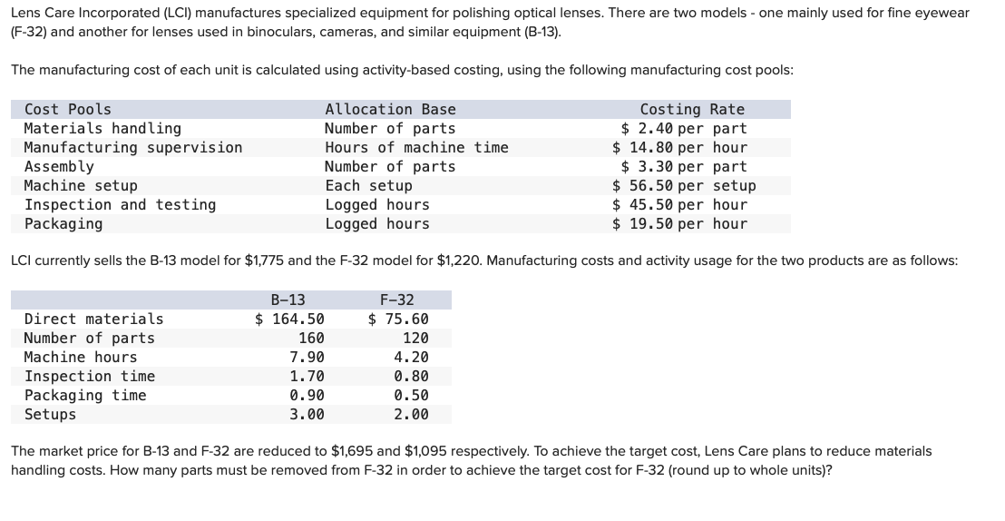Click the '$ 45.50 per hour' rate
The image size is (1005, 521).
coord(679,205)
